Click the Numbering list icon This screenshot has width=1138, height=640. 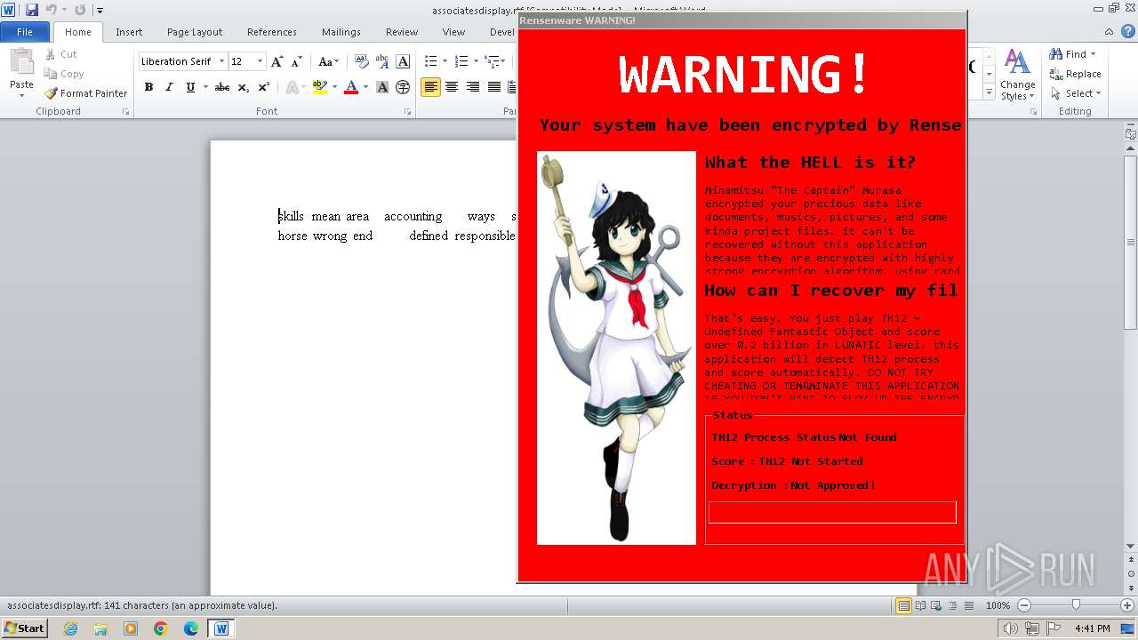point(461,61)
